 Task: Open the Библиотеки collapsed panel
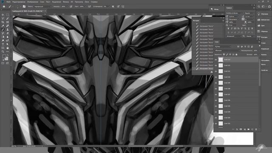click(263, 20)
